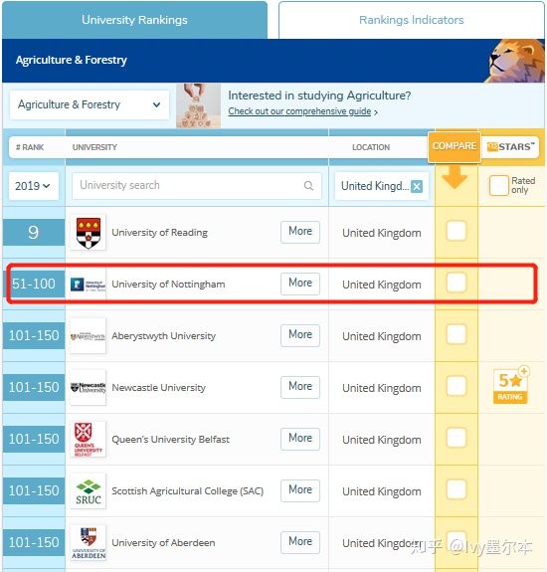This screenshot has height=572, width=547.
Task: Open Newcastle's 5 star rating badge
Action: click(510, 386)
